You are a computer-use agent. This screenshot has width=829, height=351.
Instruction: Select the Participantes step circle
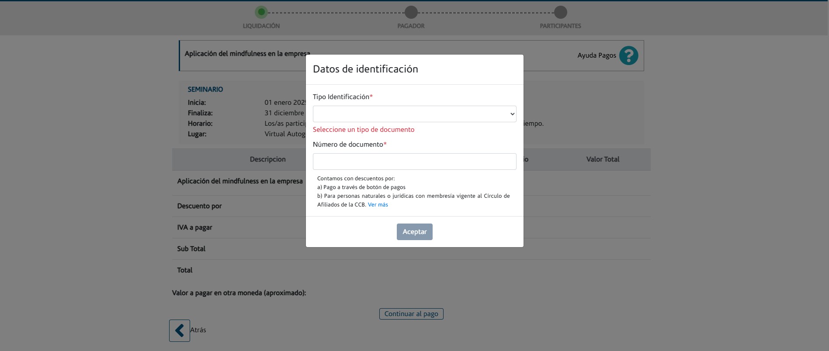pyautogui.click(x=560, y=12)
